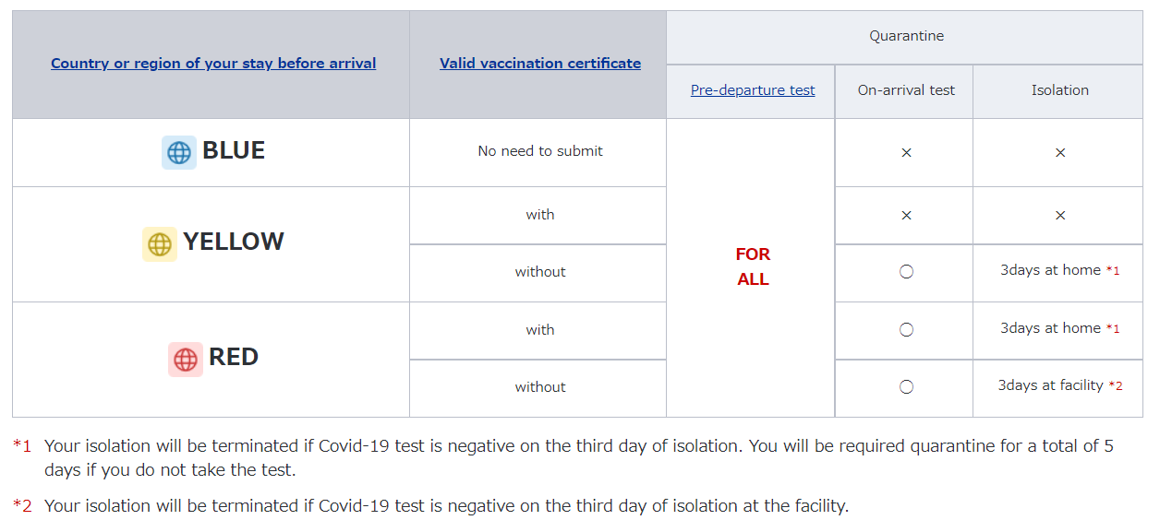This screenshot has width=1160, height=532.
Task: Click the cross mark in YELLOW with-certificate isolation cell
Action: click(1060, 215)
